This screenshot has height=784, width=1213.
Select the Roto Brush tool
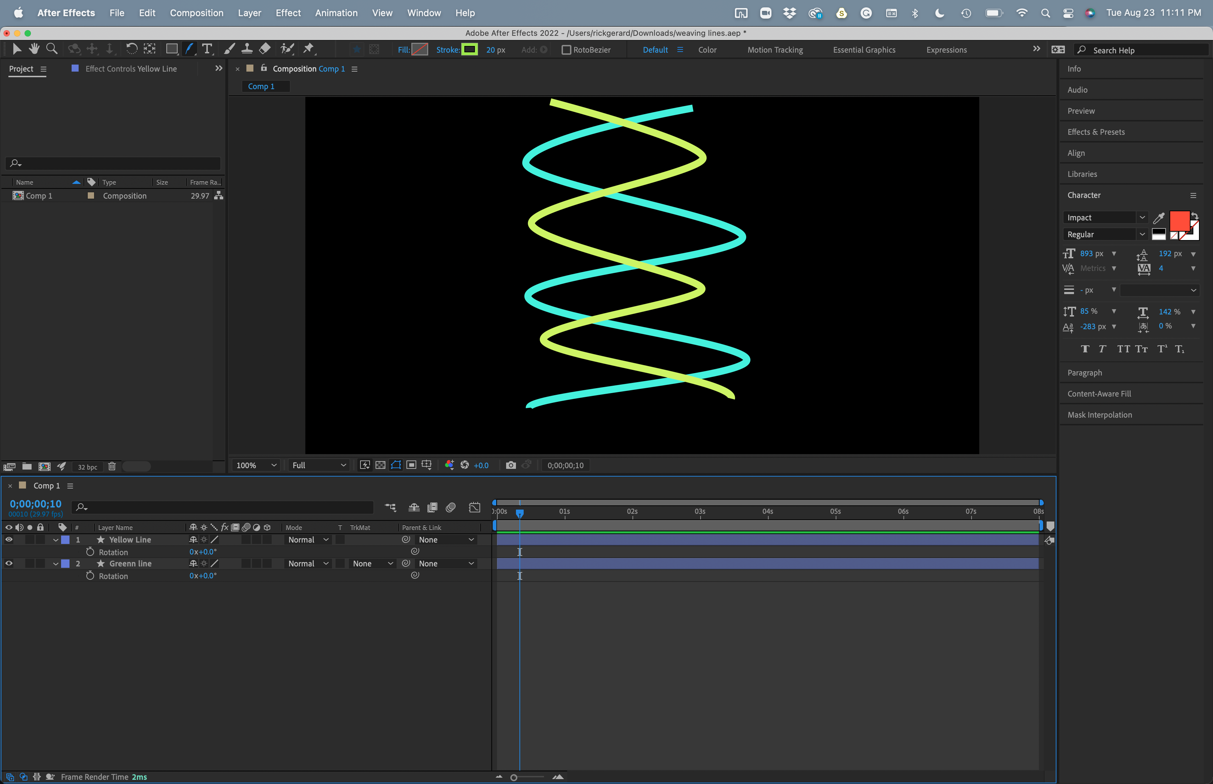[287, 48]
